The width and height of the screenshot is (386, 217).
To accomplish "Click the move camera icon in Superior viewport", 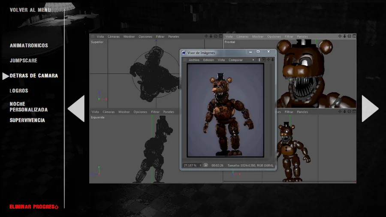I will click(x=206, y=36).
